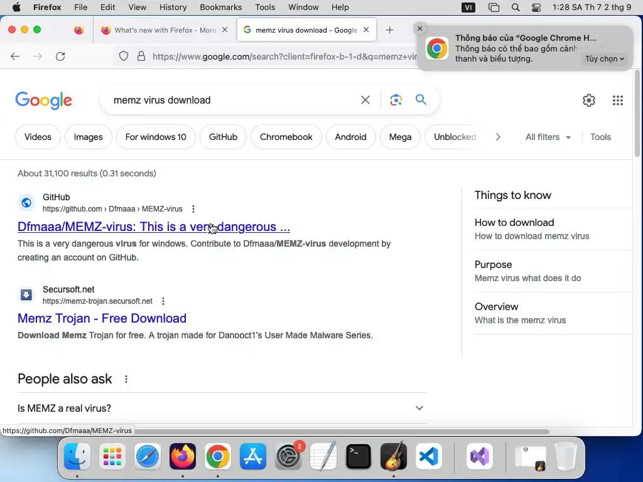Open the File menu
This screenshot has width=643, height=482.
[x=80, y=8]
